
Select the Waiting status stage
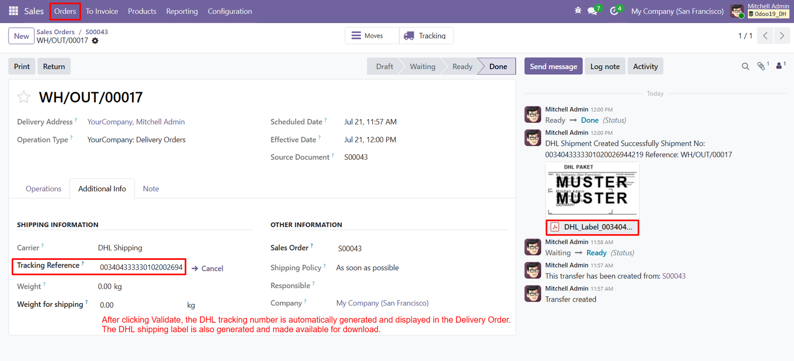[x=422, y=66]
